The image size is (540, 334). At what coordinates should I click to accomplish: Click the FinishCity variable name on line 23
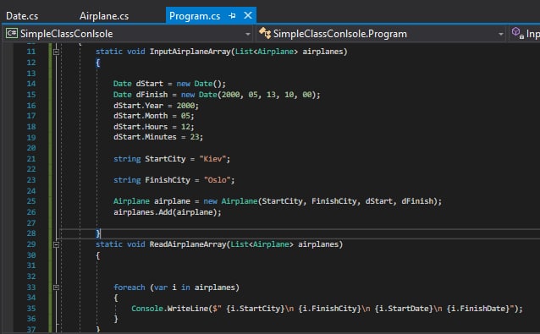coord(168,180)
